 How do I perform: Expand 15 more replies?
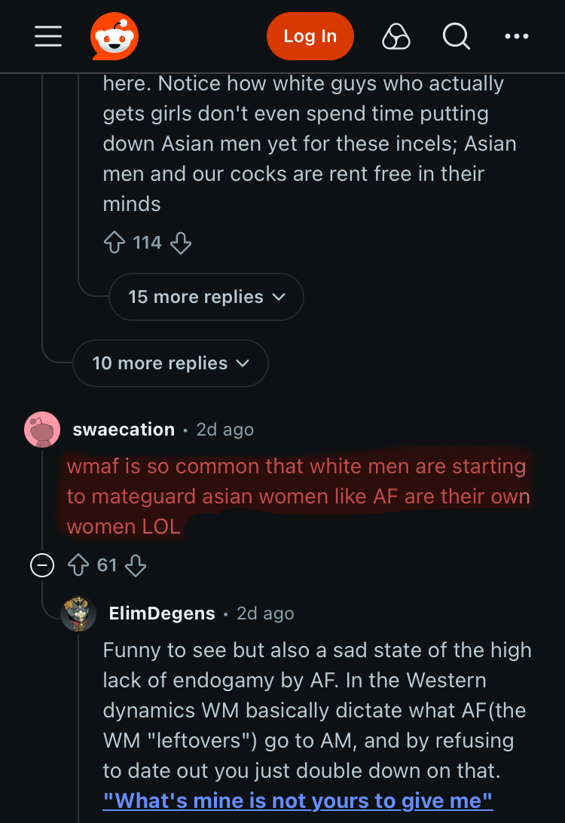[x=206, y=297]
